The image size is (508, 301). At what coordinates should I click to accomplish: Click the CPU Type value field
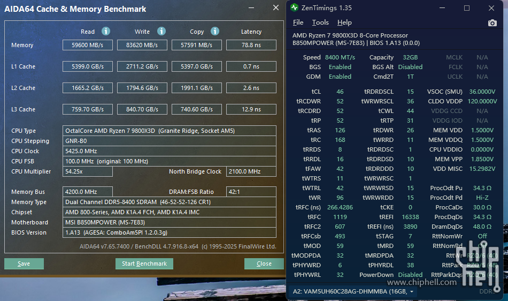click(x=170, y=131)
